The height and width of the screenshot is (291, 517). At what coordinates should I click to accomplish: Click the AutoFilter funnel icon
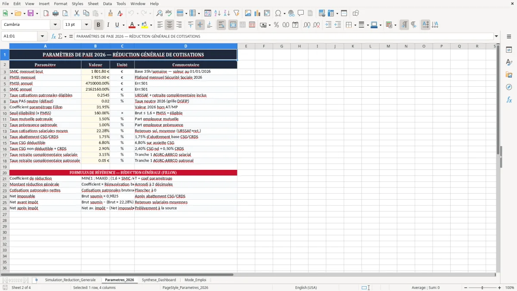236,13
